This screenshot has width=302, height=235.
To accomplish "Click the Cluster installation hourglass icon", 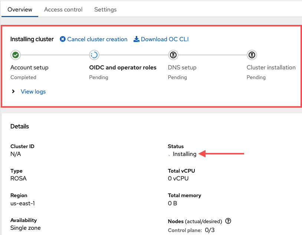I will pos(252,55).
